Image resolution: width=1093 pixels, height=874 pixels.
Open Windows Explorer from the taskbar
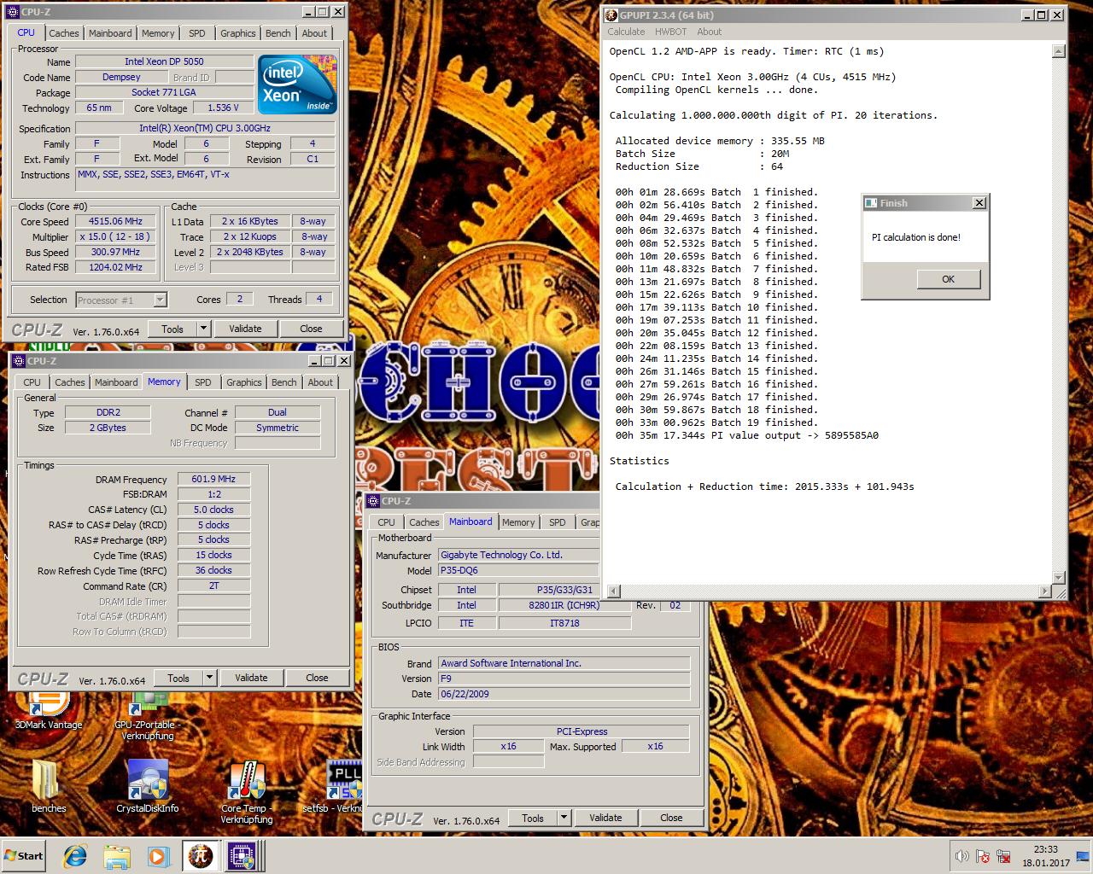[116, 856]
